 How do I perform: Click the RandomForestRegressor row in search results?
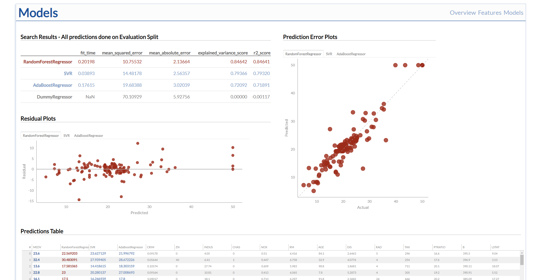[146, 62]
